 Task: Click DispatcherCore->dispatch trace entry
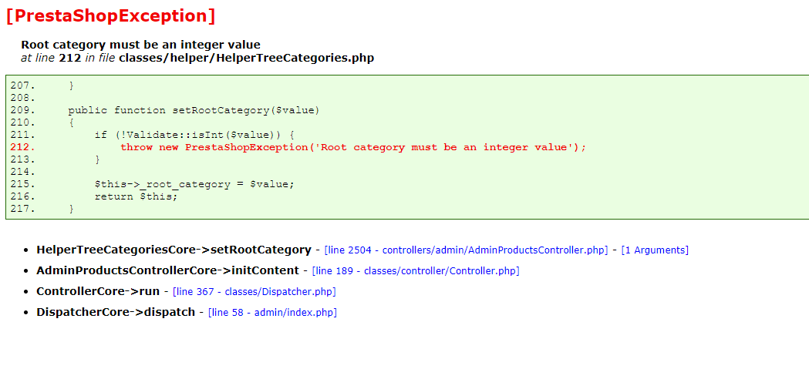(x=116, y=312)
